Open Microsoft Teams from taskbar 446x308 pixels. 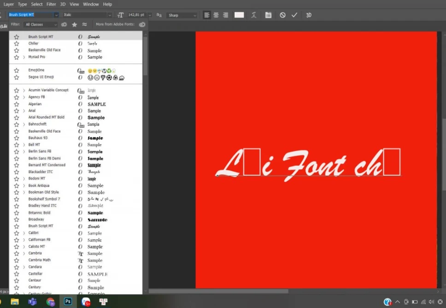(x=32, y=302)
